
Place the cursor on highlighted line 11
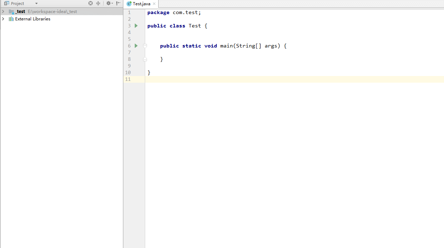(x=294, y=79)
